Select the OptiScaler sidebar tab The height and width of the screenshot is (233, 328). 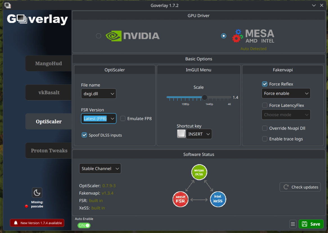(x=49, y=121)
